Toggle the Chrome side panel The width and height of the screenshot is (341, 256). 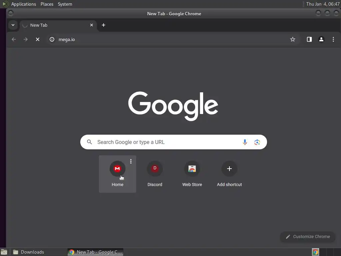click(x=309, y=39)
